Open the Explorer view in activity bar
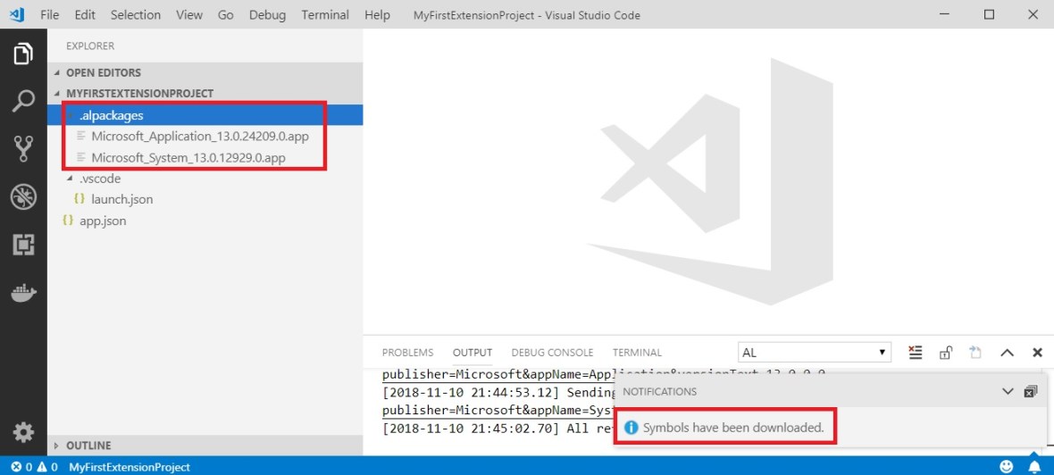 (23, 54)
